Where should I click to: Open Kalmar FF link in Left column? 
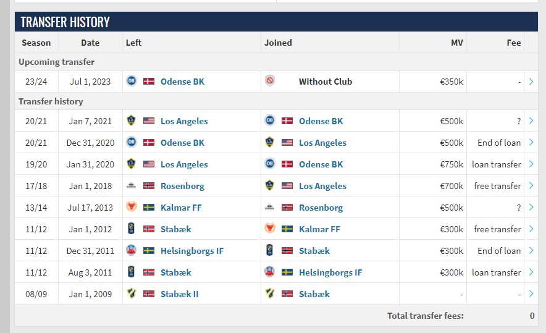(x=181, y=208)
